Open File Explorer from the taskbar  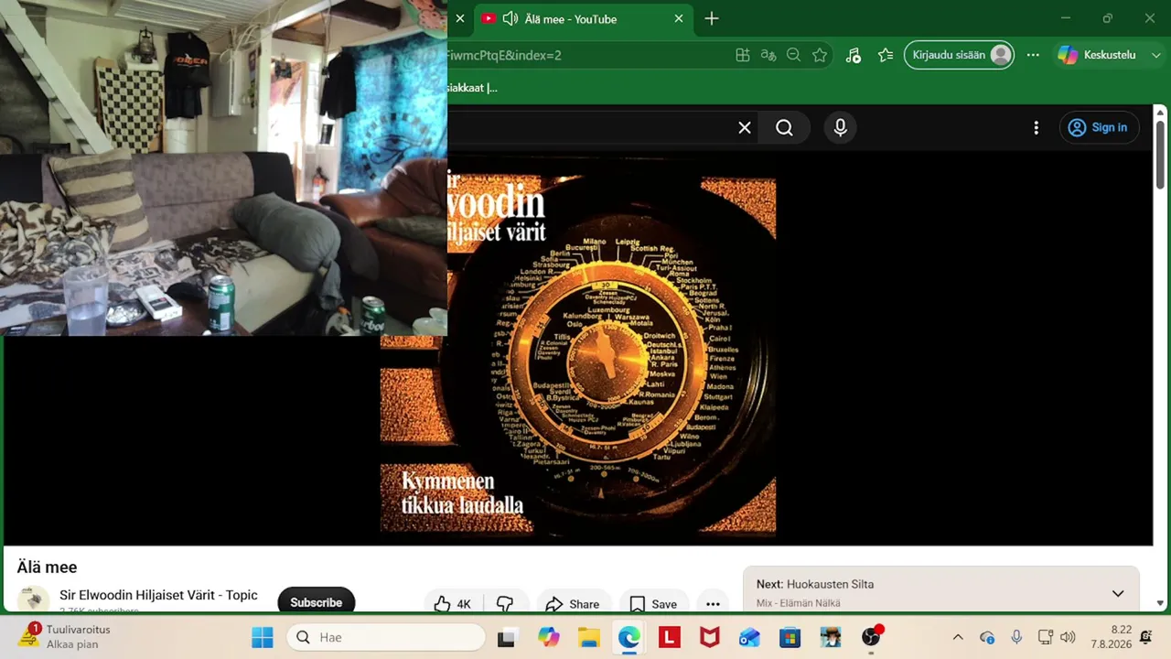[x=588, y=637]
